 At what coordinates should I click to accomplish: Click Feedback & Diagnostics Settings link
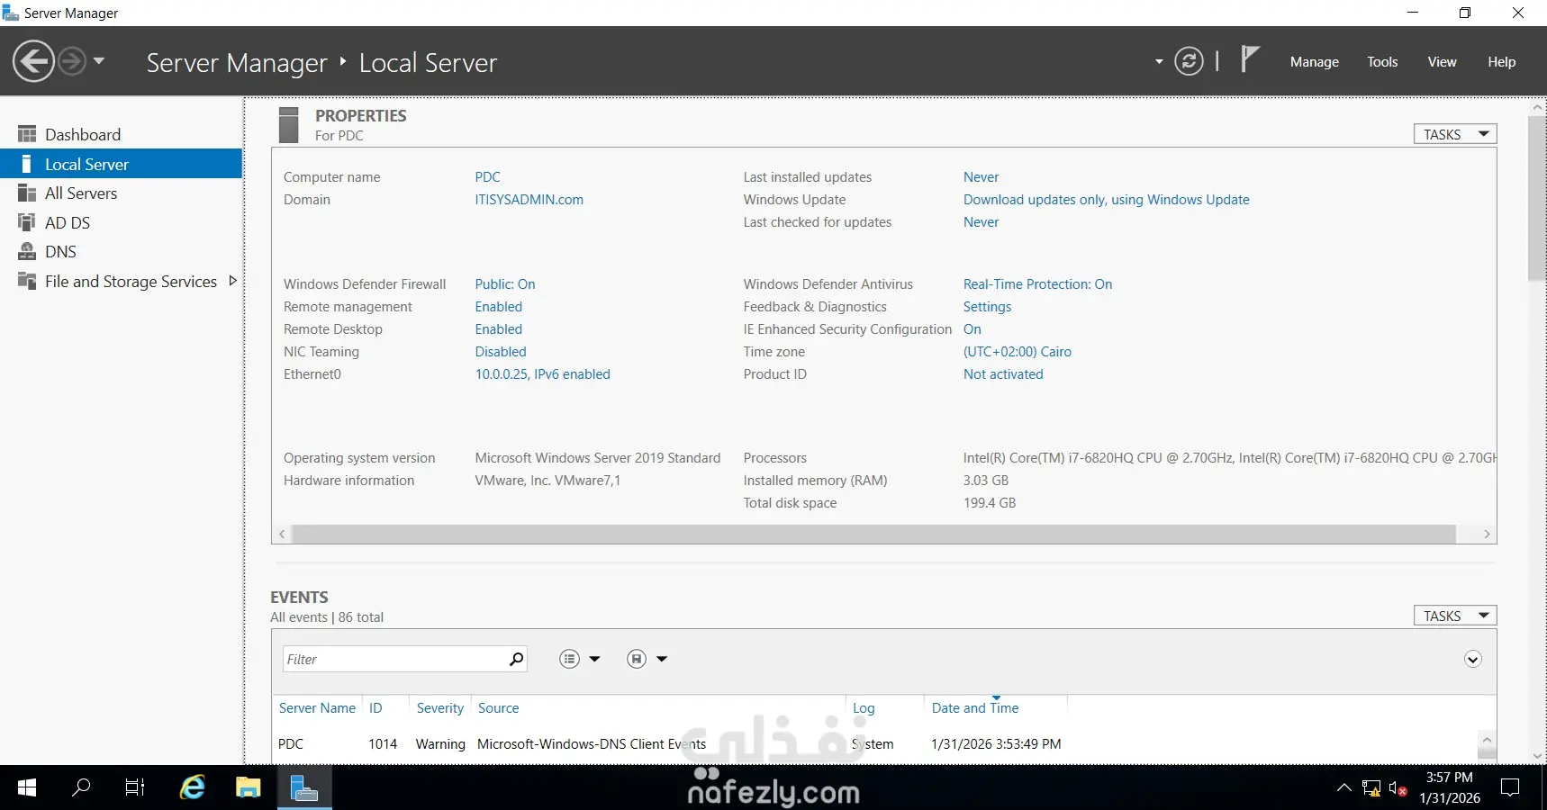point(987,307)
